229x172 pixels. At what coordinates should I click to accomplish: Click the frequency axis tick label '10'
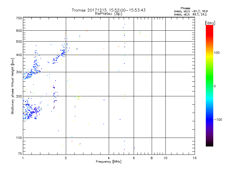(x=165, y=158)
